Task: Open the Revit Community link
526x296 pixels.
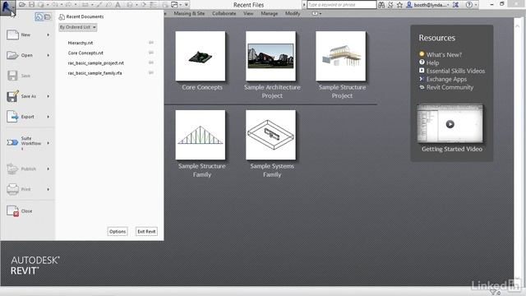Action: point(450,87)
